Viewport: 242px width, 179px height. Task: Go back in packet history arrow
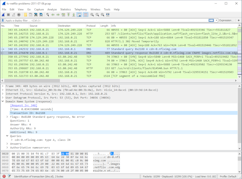(53, 15)
